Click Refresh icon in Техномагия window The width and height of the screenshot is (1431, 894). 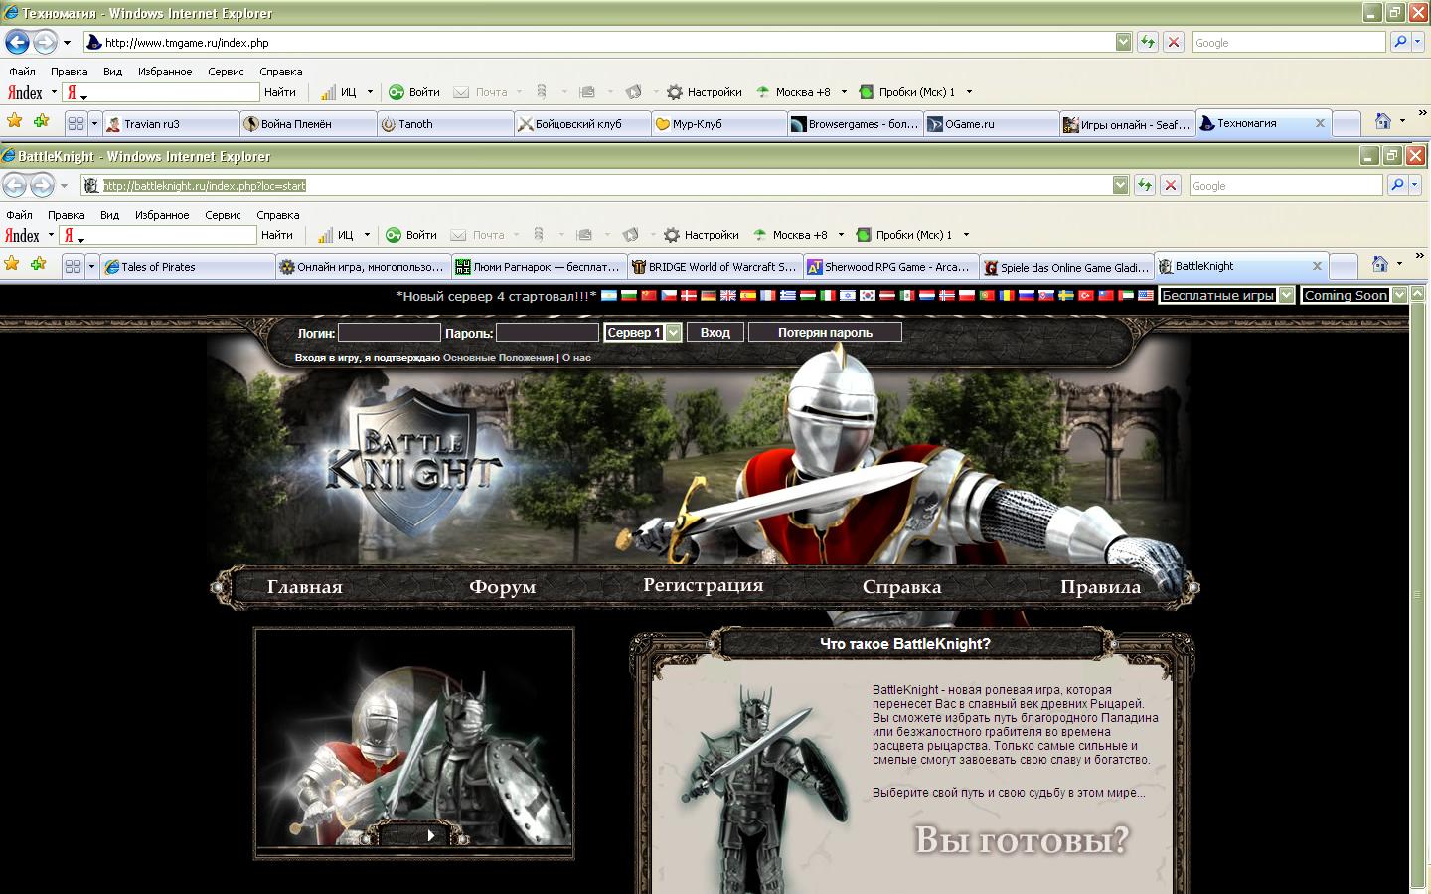click(1148, 42)
